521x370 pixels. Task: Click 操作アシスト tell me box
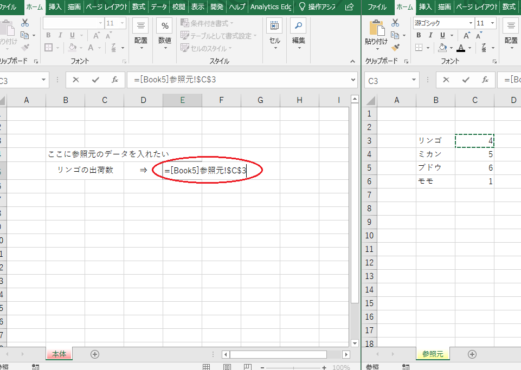tap(317, 7)
